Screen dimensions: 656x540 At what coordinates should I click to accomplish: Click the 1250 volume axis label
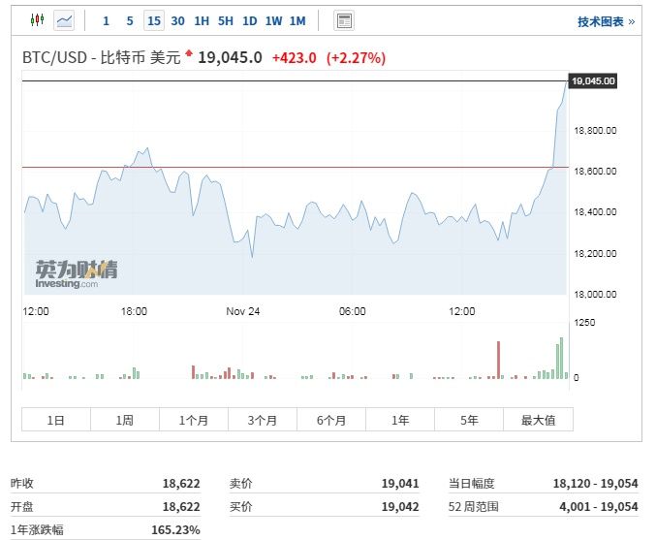pyautogui.click(x=584, y=322)
